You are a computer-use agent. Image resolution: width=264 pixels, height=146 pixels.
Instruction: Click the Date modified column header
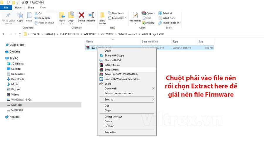point(150,42)
